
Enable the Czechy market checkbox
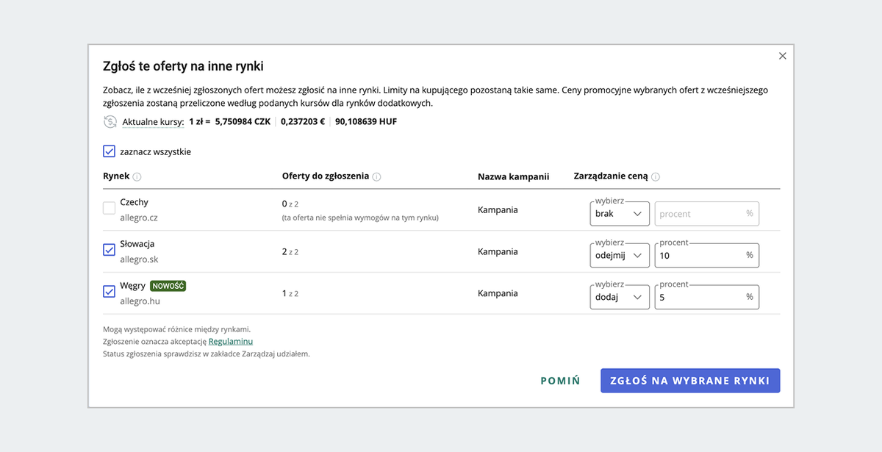point(109,208)
